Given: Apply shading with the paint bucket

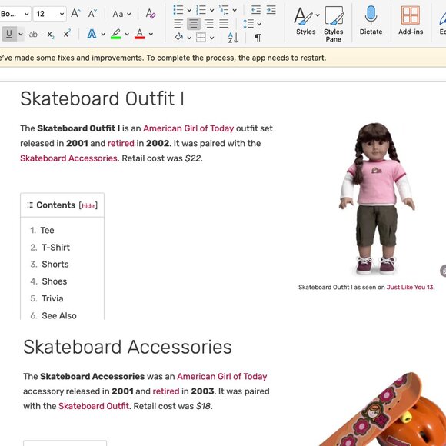Looking at the screenshot, I should tap(179, 37).
